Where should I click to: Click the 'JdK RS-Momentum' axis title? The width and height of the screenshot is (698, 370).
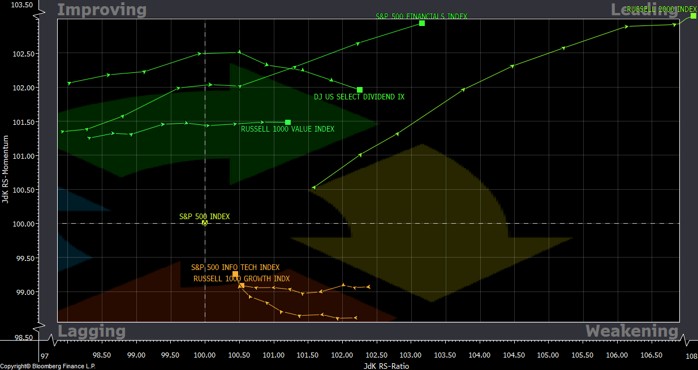[6, 169]
